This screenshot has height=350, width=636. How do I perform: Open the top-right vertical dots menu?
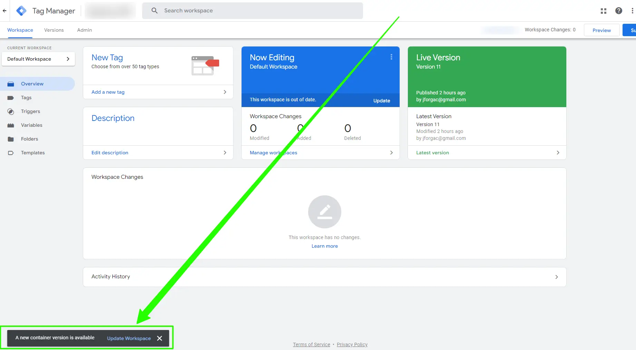(632, 11)
